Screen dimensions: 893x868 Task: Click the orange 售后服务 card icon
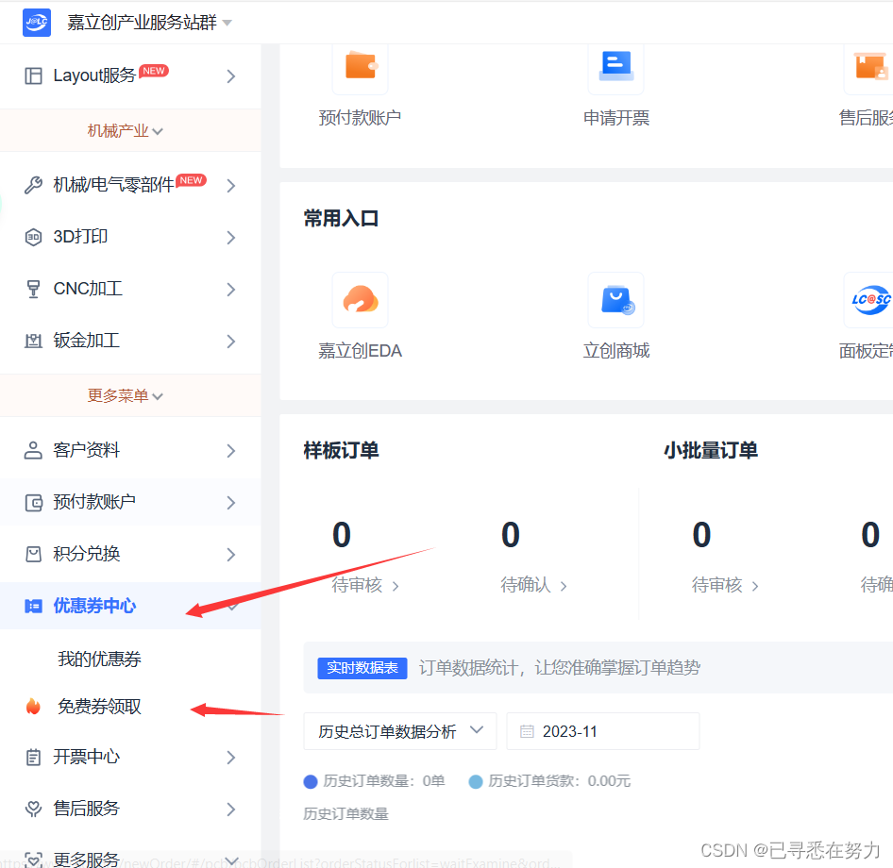[869, 67]
